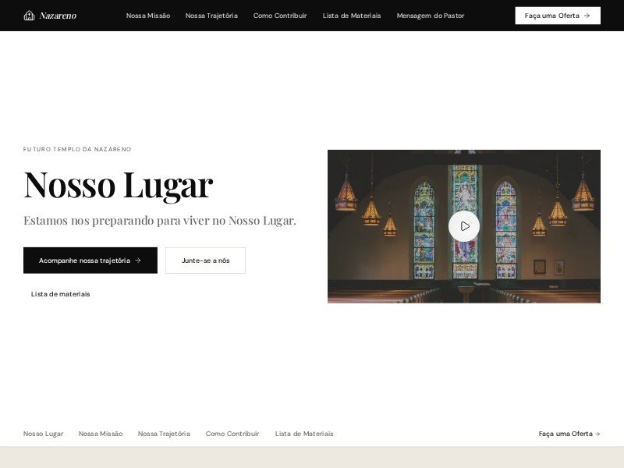Open Lista de Materiais from the top menu
Screen dimensions: 624x468
click(352, 16)
